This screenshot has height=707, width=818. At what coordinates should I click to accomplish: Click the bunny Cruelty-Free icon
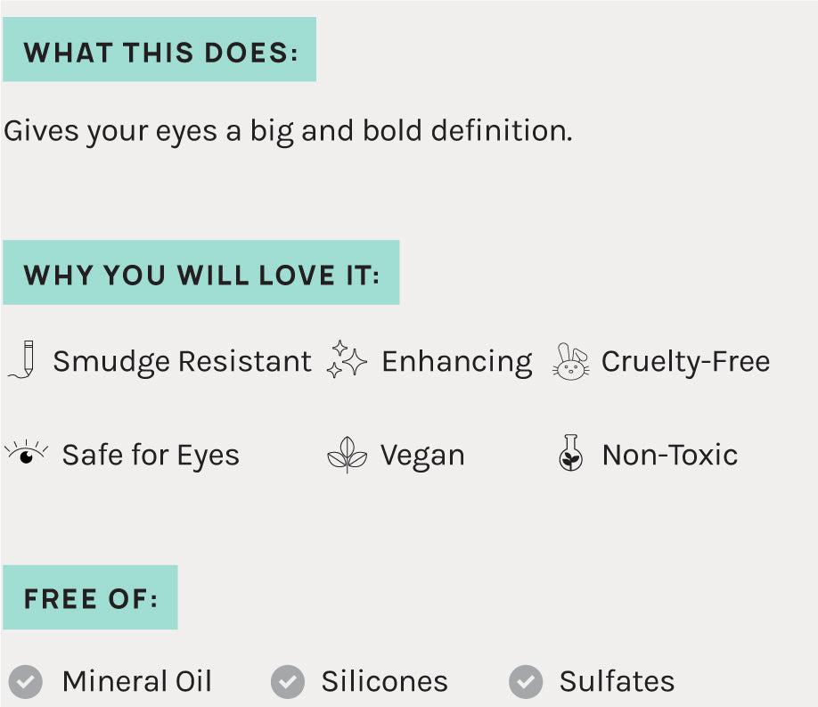[571, 361]
